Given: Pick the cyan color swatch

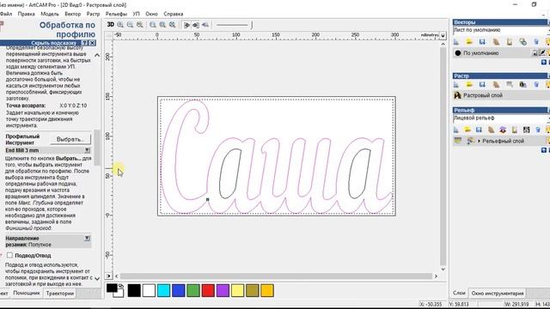Looking at the screenshot, I should [163, 290].
